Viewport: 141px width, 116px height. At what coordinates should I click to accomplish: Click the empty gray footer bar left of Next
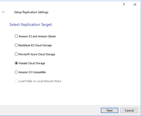tap(50, 111)
